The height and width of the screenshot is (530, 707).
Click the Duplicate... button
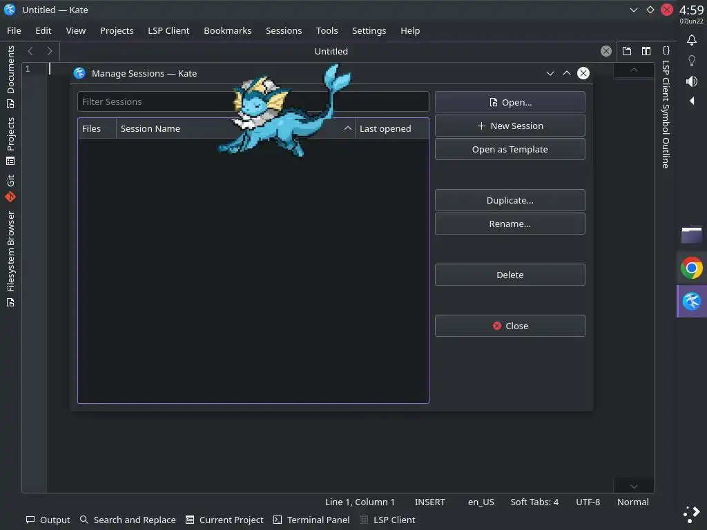tap(510, 200)
